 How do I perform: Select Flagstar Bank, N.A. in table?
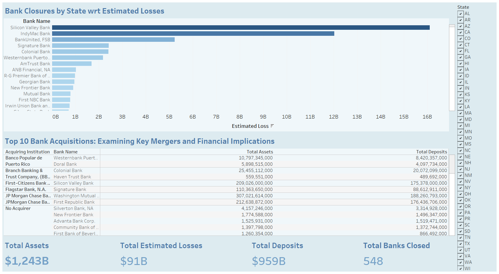coord(26,189)
